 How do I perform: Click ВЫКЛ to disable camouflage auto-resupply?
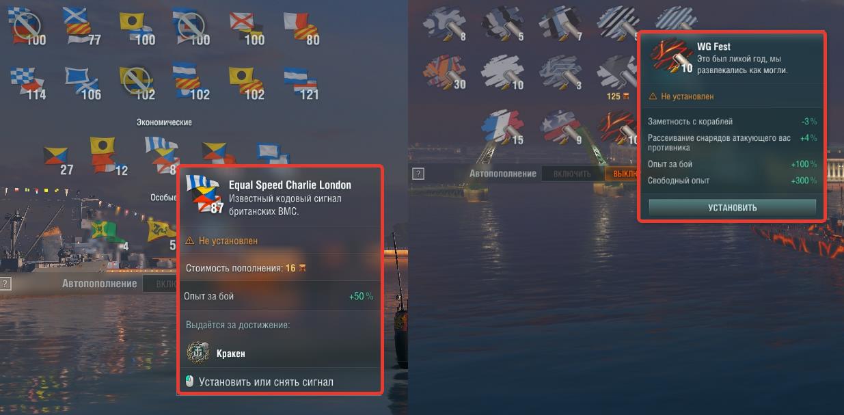(x=621, y=174)
